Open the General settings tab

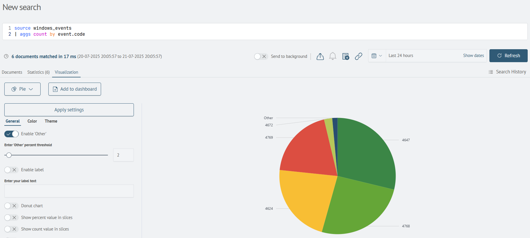click(13, 121)
